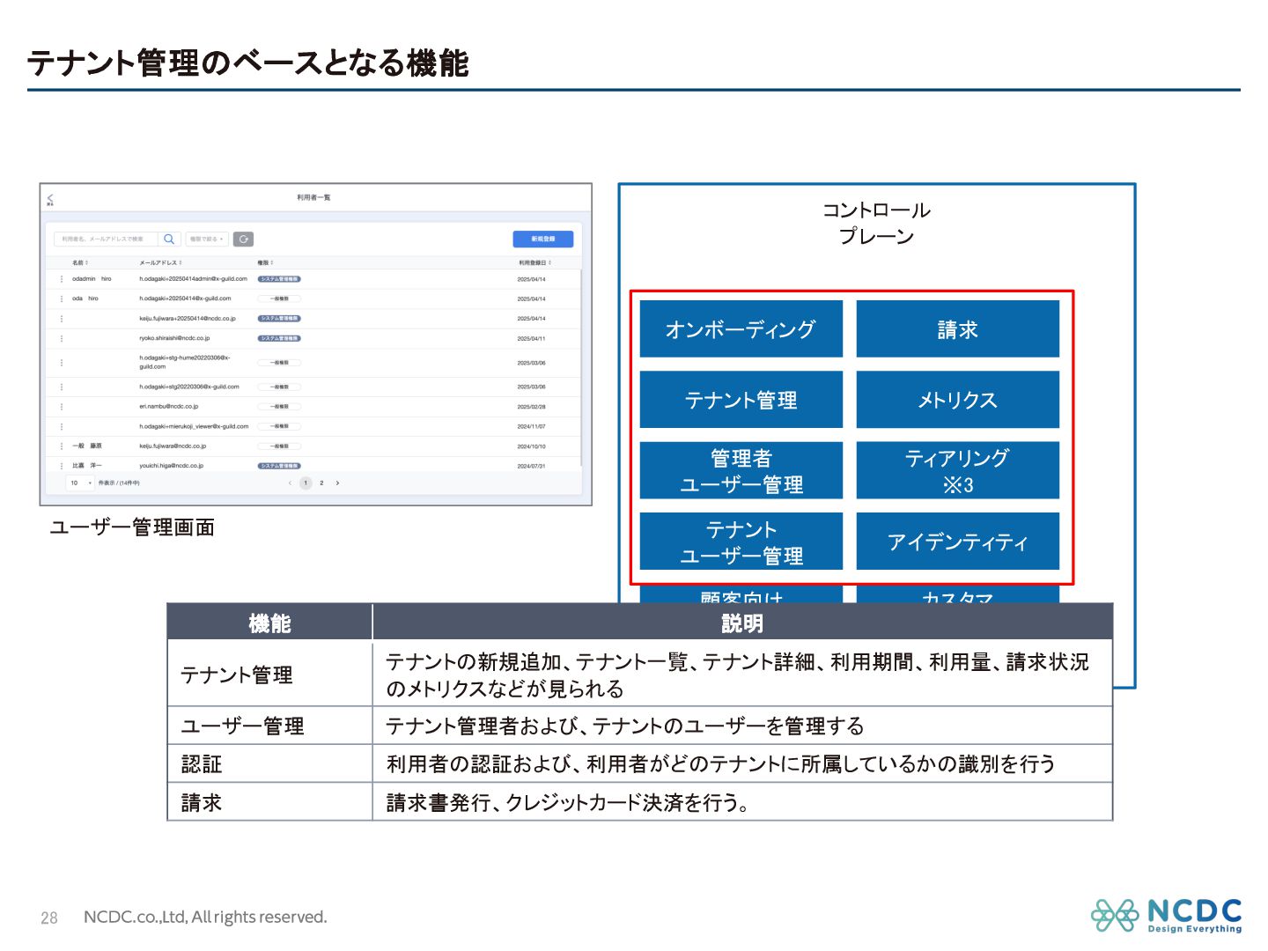
Task: Click the オンボーディング box
Action: click(741, 328)
